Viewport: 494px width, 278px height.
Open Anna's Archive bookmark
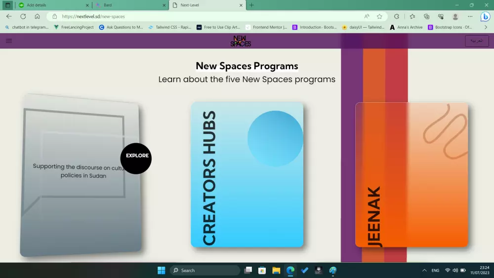click(407, 27)
